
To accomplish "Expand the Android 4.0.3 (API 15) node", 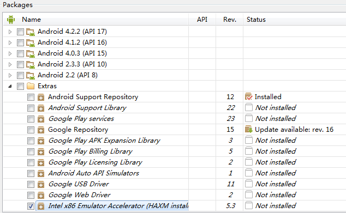I will point(10,53).
